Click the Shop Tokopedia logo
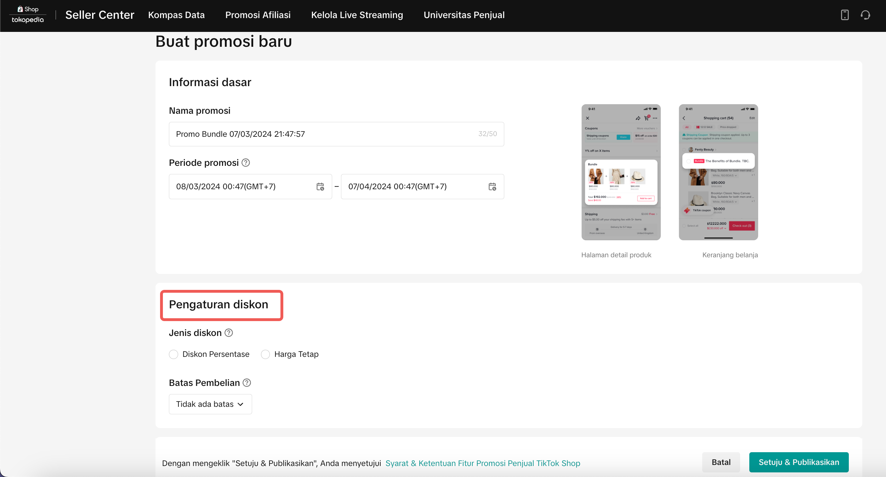 [x=28, y=15]
